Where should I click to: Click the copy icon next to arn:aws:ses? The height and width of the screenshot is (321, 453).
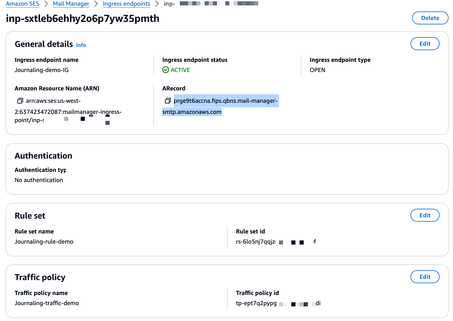pos(20,101)
